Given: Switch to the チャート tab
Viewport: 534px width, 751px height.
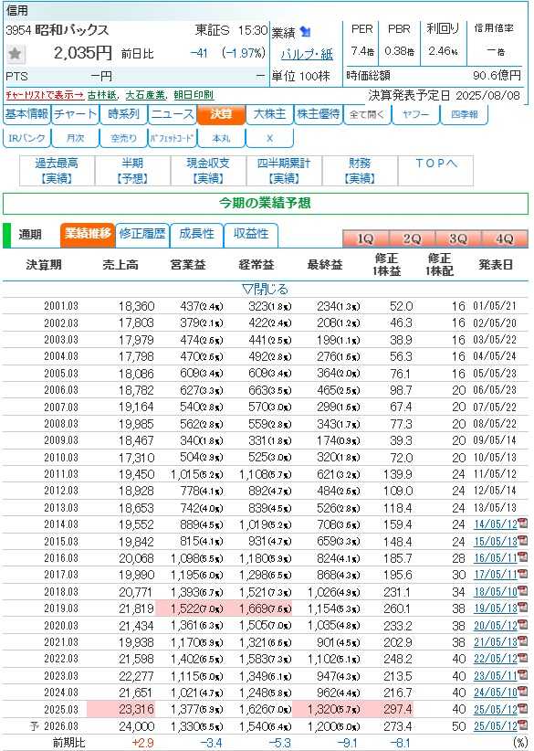Looking at the screenshot, I should point(75,115).
